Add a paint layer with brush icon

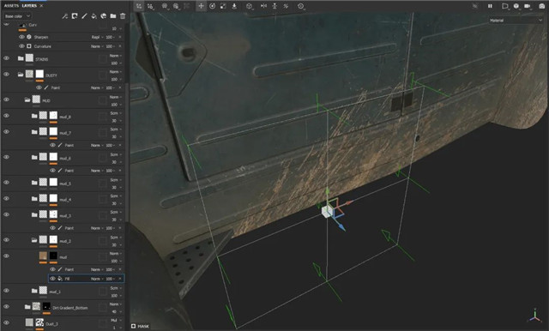coord(84,16)
